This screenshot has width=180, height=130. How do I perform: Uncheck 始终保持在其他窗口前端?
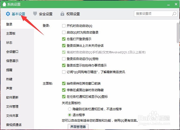64,84
